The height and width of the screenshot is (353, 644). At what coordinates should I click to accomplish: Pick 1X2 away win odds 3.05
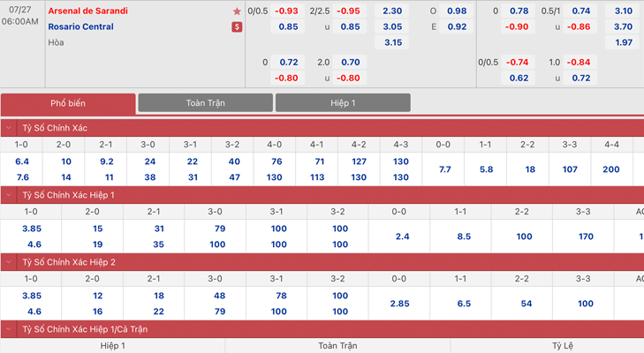392,26
